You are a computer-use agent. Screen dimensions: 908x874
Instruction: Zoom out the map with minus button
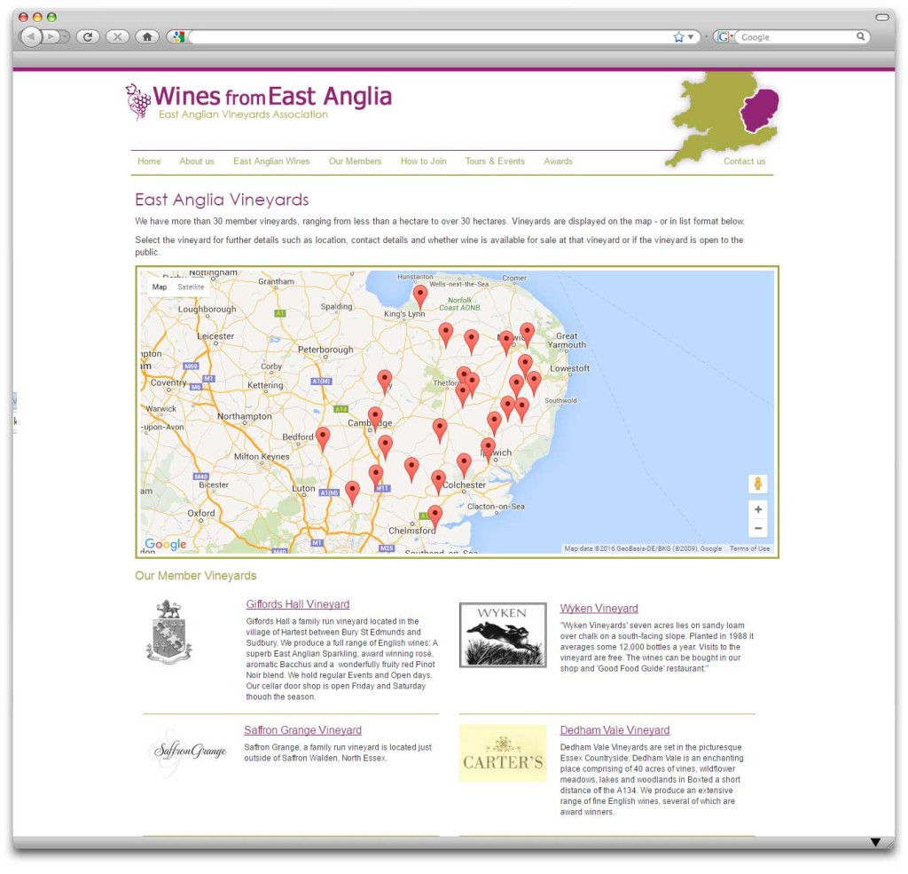[x=757, y=529]
